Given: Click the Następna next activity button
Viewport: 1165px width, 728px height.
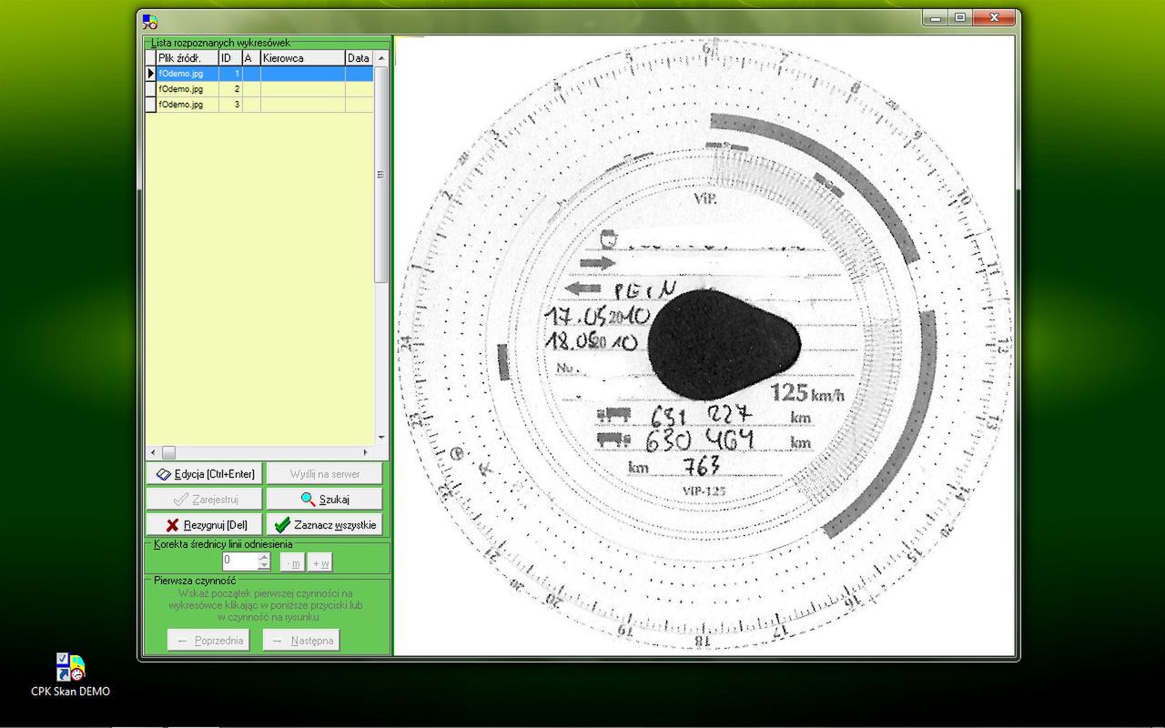Looking at the screenshot, I should [301, 640].
